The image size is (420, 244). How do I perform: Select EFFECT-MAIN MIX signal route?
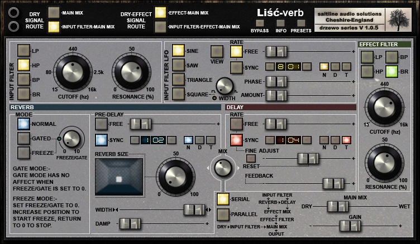pyautogui.click(x=160, y=13)
